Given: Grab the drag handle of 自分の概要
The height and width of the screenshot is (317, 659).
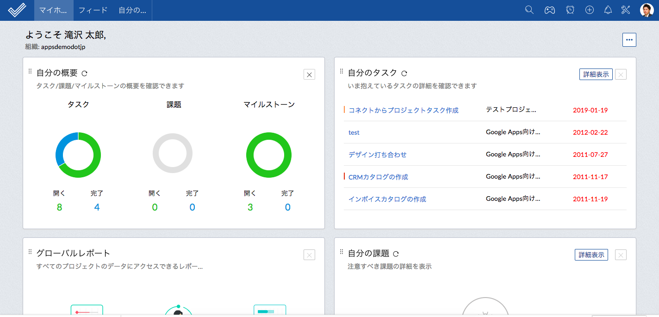Looking at the screenshot, I should tap(30, 71).
